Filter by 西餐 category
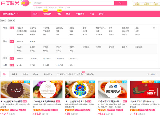The image size is (160, 116). coord(58,31)
